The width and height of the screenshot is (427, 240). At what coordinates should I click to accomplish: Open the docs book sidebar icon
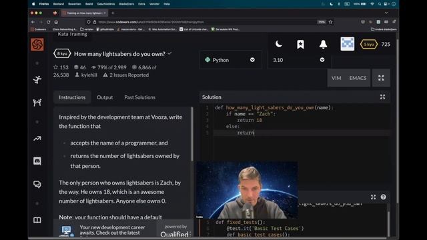pos(37,220)
